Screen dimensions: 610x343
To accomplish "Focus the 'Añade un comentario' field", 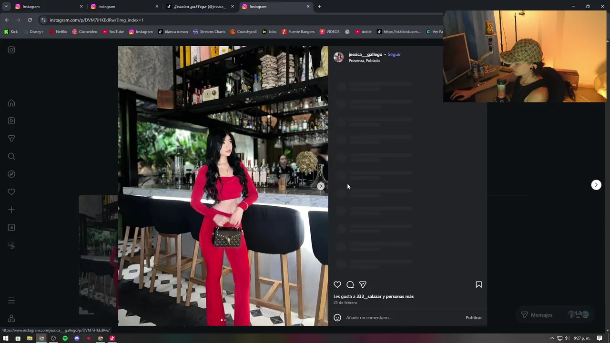I will coord(403,318).
